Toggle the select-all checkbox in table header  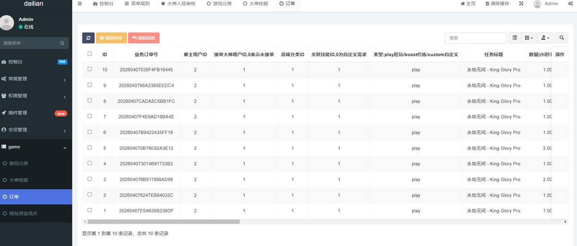(89, 54)
